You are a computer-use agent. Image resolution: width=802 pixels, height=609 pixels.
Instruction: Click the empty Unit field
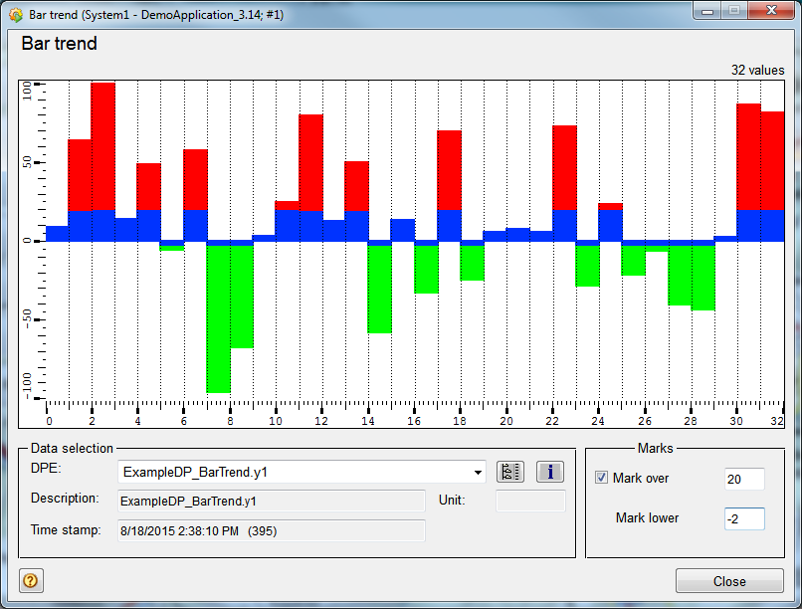(x=530, y=501)
